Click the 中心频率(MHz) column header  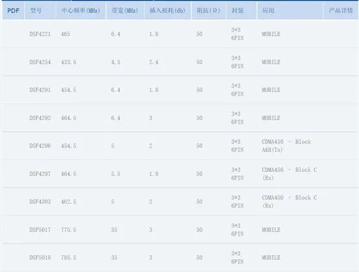(81, 10)
